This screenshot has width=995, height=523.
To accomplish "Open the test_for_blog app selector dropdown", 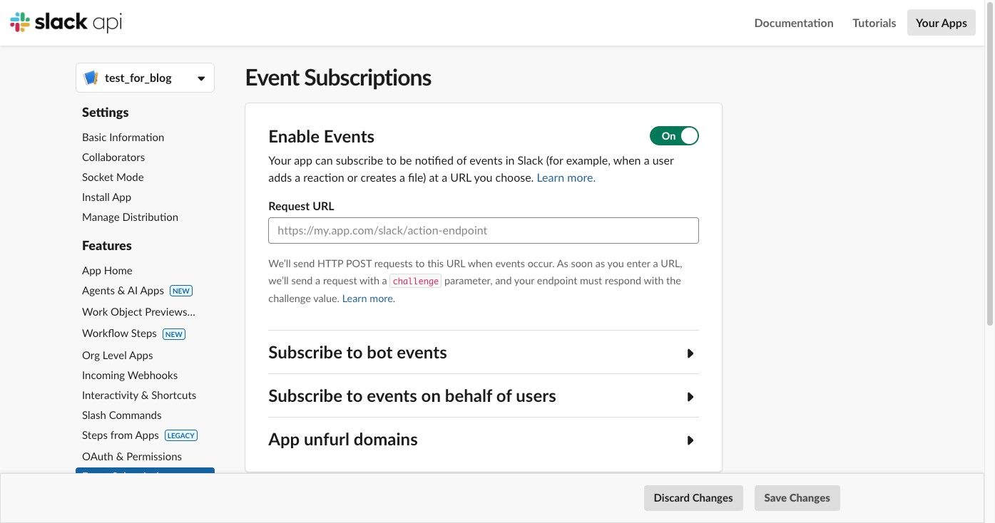I will tap(200, 78).
